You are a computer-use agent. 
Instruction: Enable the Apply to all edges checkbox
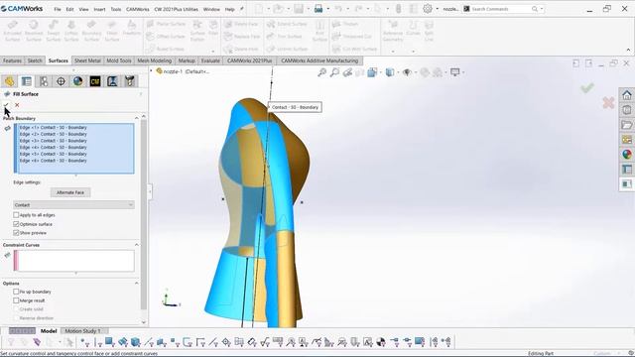[16, 215]
